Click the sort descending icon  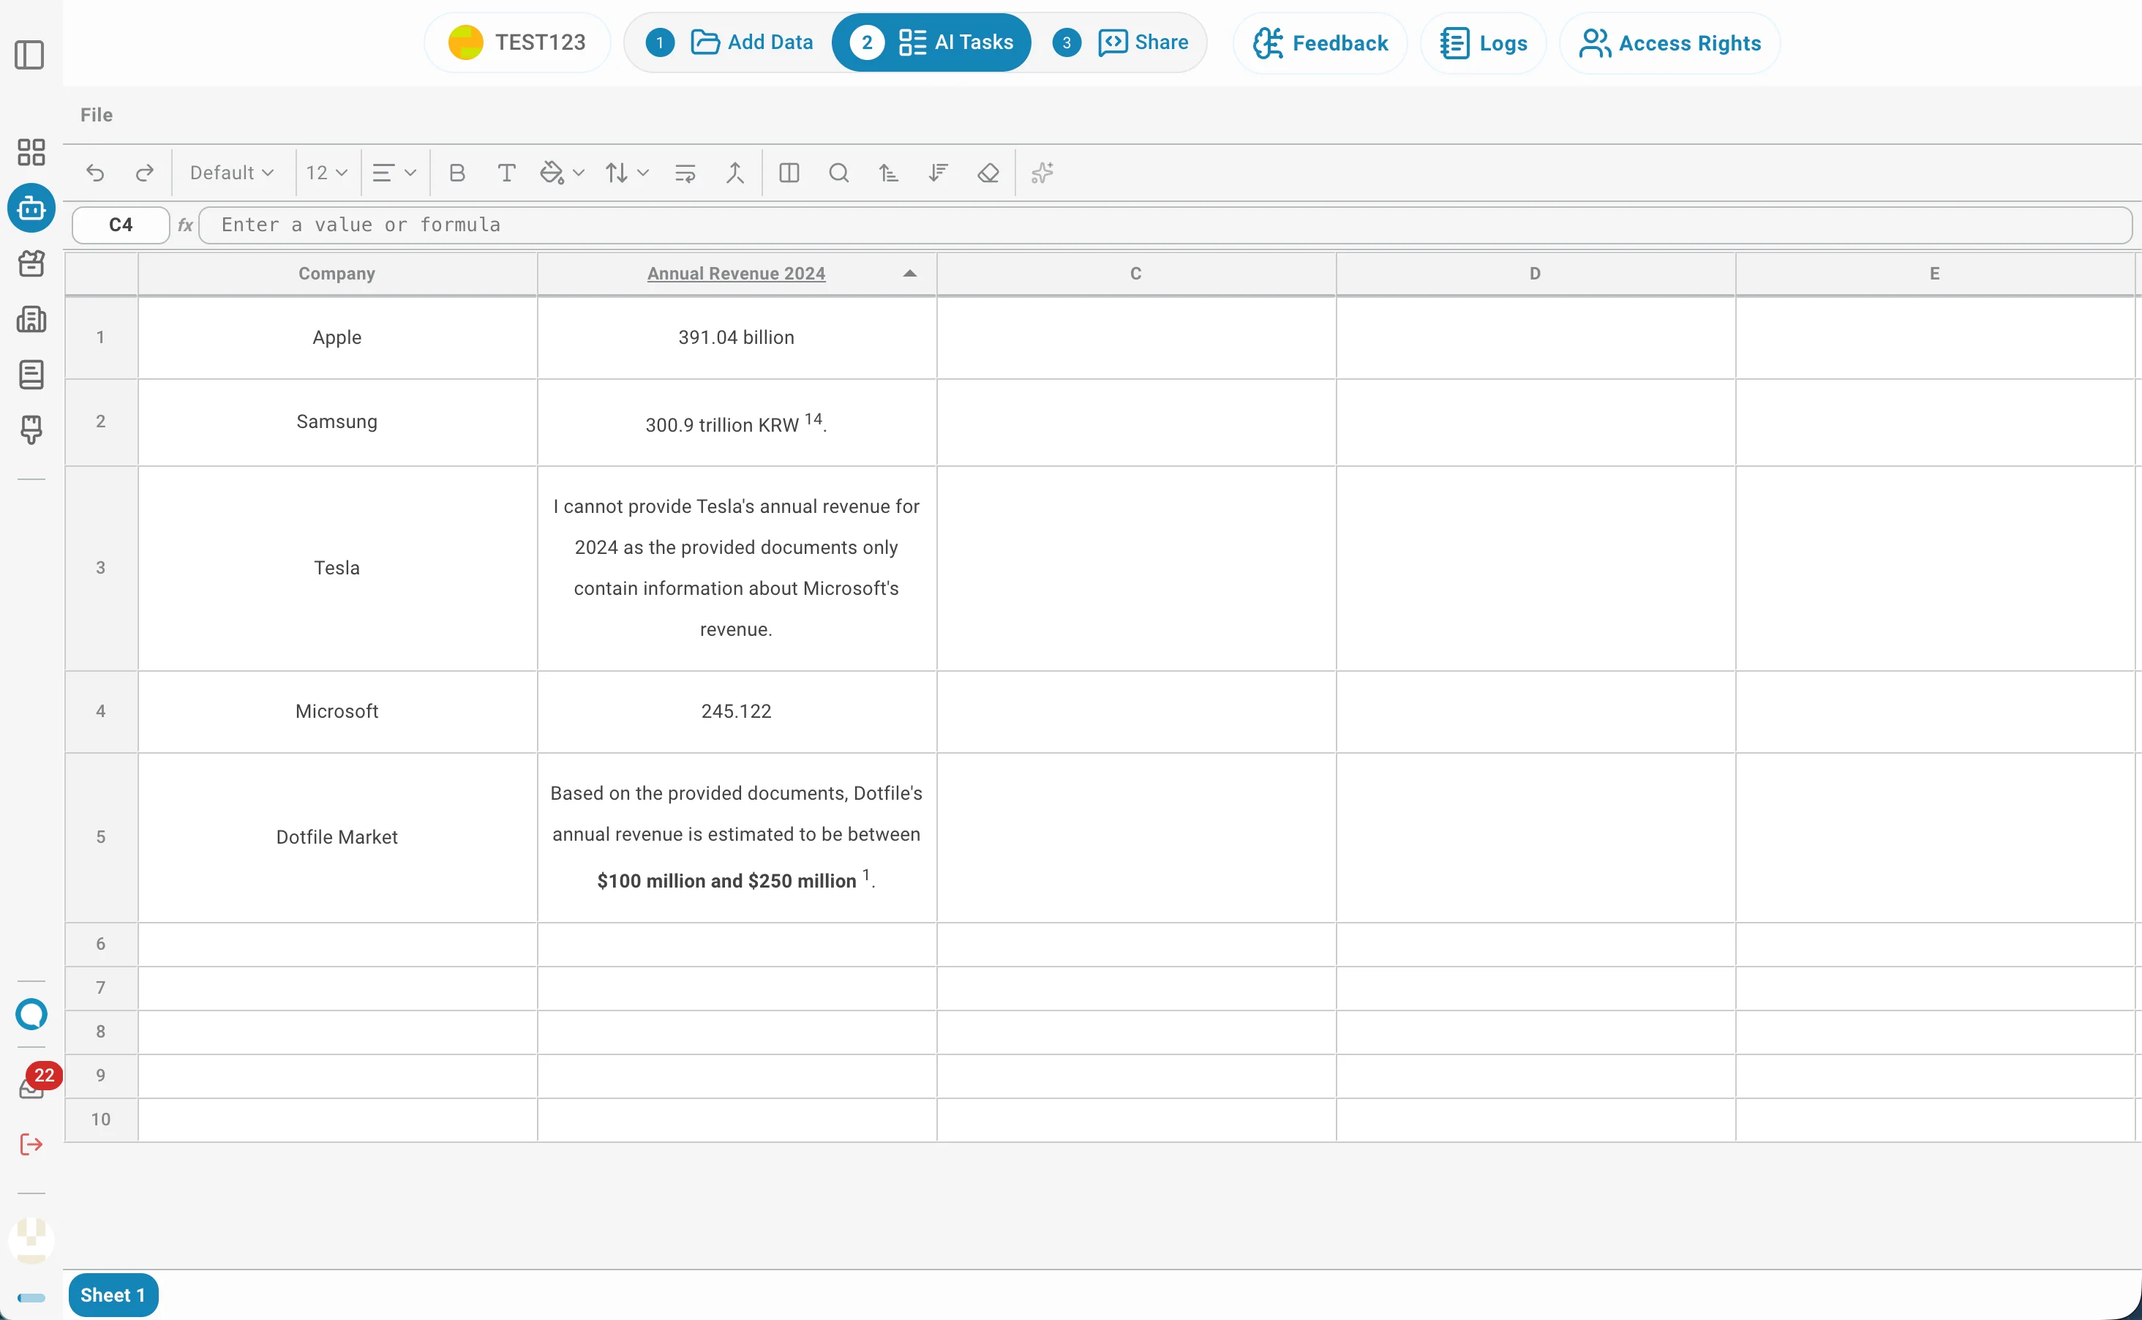pos(939,173)
